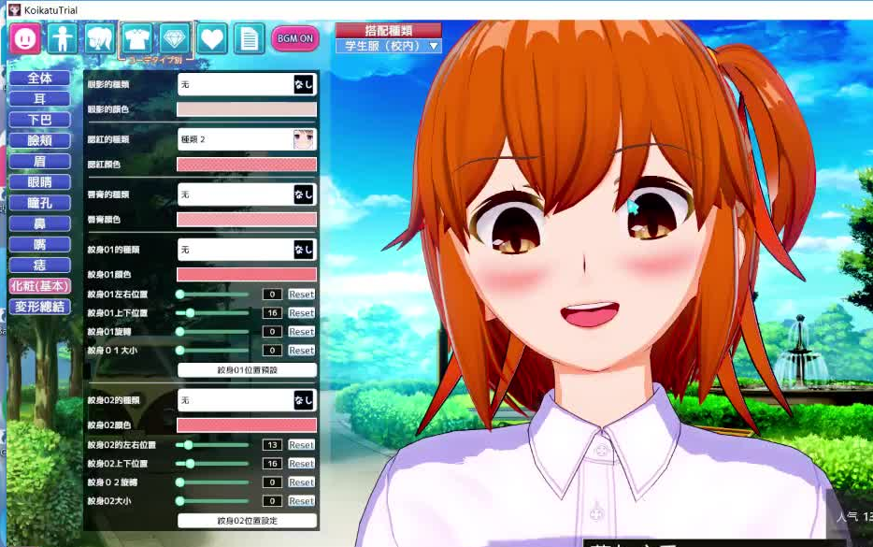Select the 眼睛 eyes tab
The height and width of the screenshot is (547, 873).
click(x=39, y=182)
